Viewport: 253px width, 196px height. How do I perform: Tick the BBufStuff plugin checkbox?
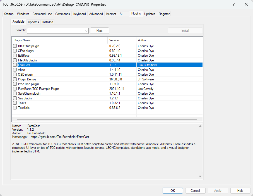[15, 46]
